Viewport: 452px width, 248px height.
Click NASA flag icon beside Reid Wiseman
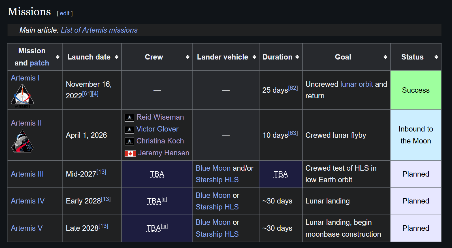coord(129,118)
